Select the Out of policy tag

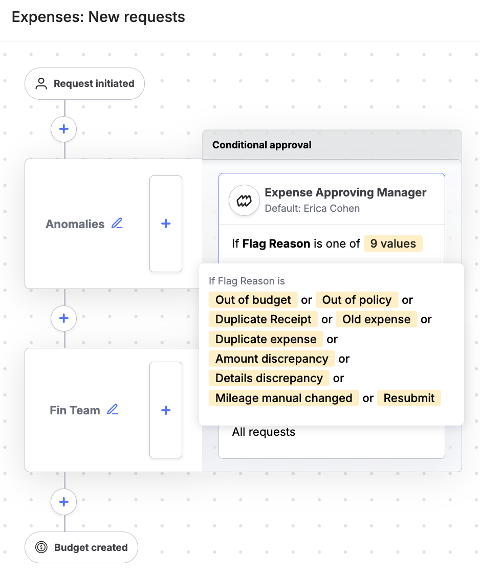coord(357,300)
